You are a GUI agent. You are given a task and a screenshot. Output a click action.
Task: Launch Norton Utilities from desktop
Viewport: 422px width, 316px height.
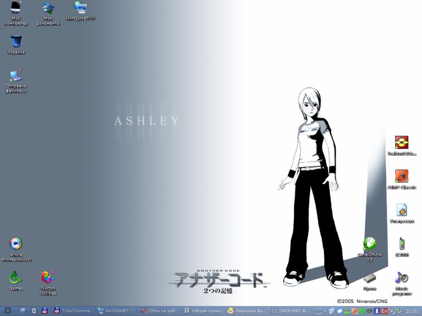[48, 283]
